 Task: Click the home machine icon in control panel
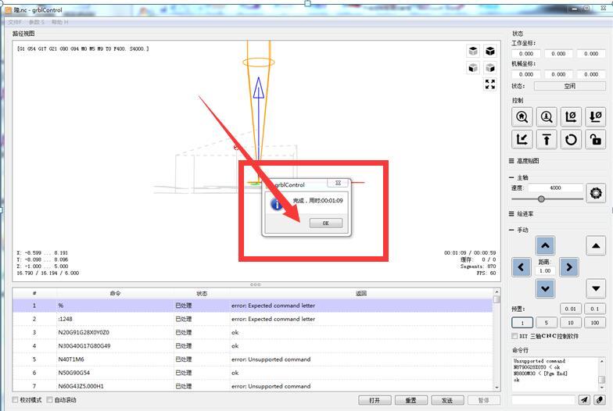point(522,117)
